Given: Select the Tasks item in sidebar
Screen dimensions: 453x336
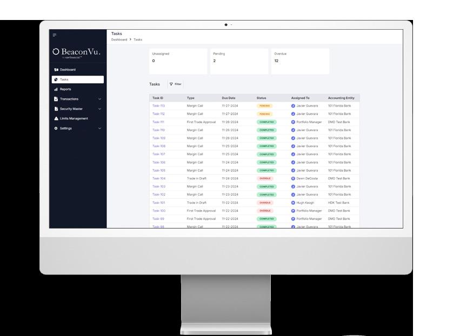Looking at the screenshot, I should [x=78, y=79].
